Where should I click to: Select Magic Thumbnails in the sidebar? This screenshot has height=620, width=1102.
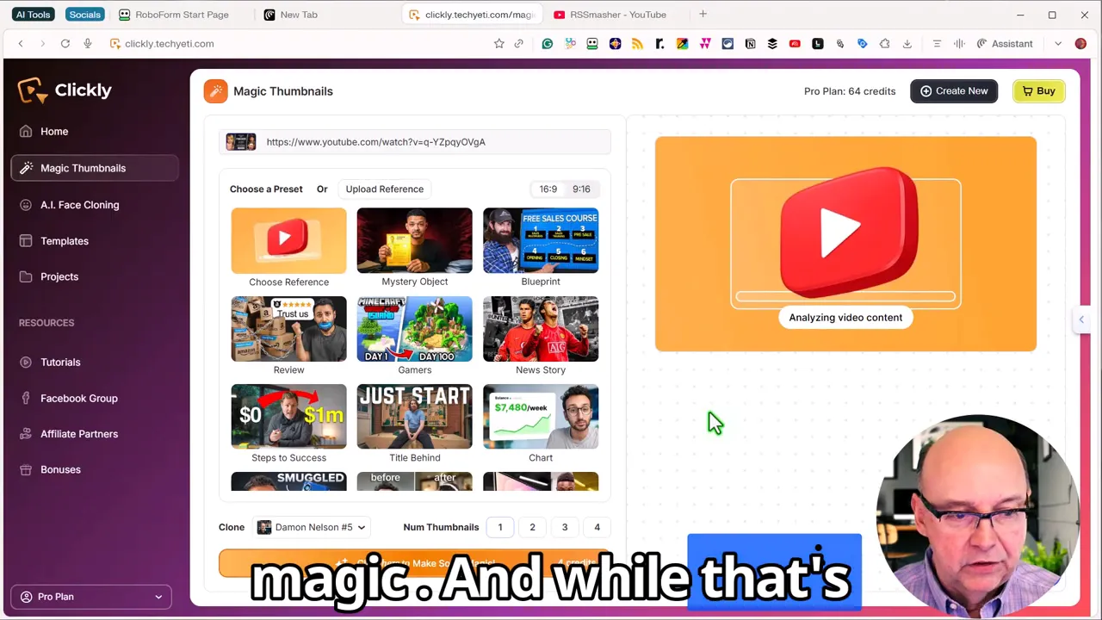83,168
